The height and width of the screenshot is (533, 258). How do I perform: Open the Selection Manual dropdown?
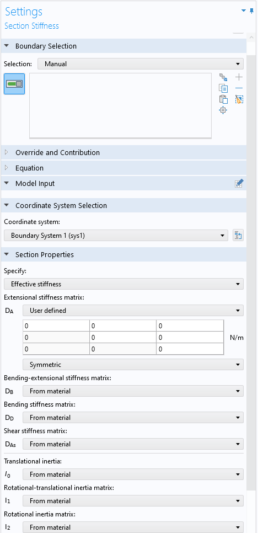tap(141, 63)
